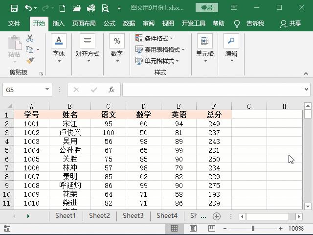Expand the Name Box dropdown arrow

[x=47, y=90]
